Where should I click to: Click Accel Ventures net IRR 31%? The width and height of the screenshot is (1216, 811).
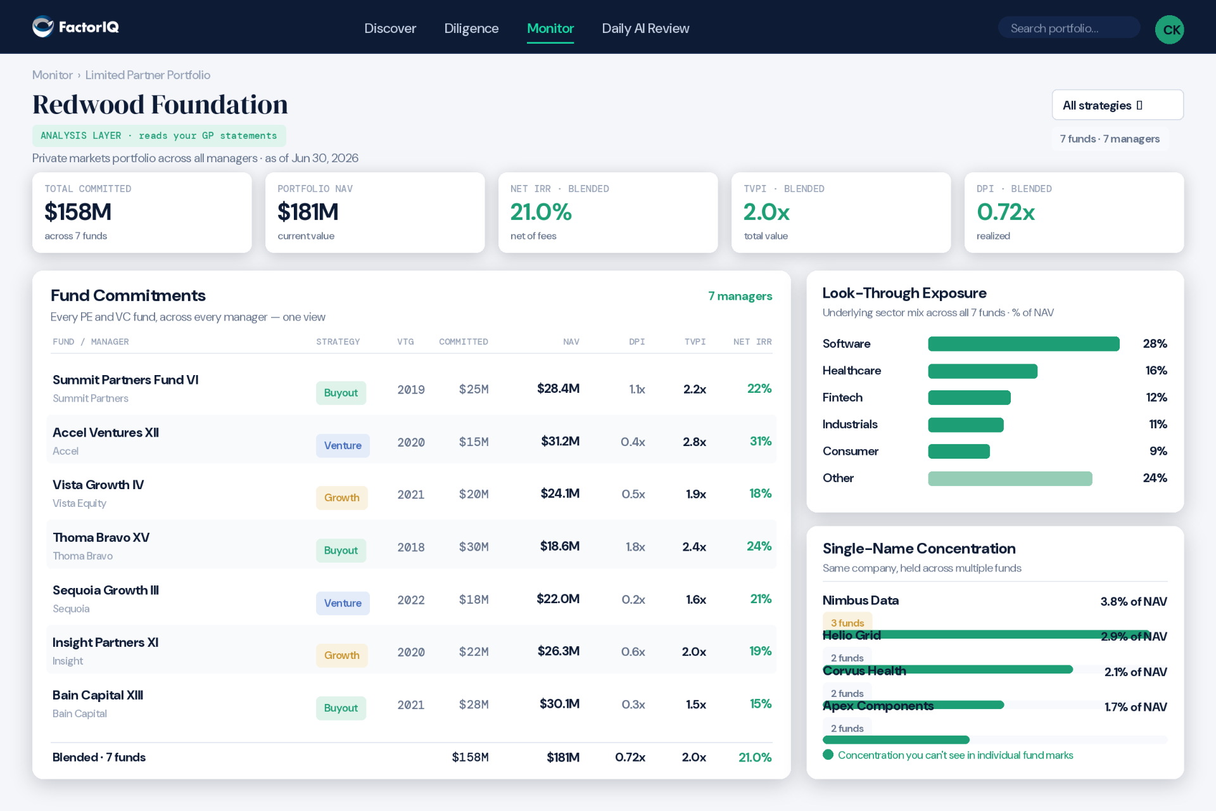pyautogui.click(x=761, y=441)
